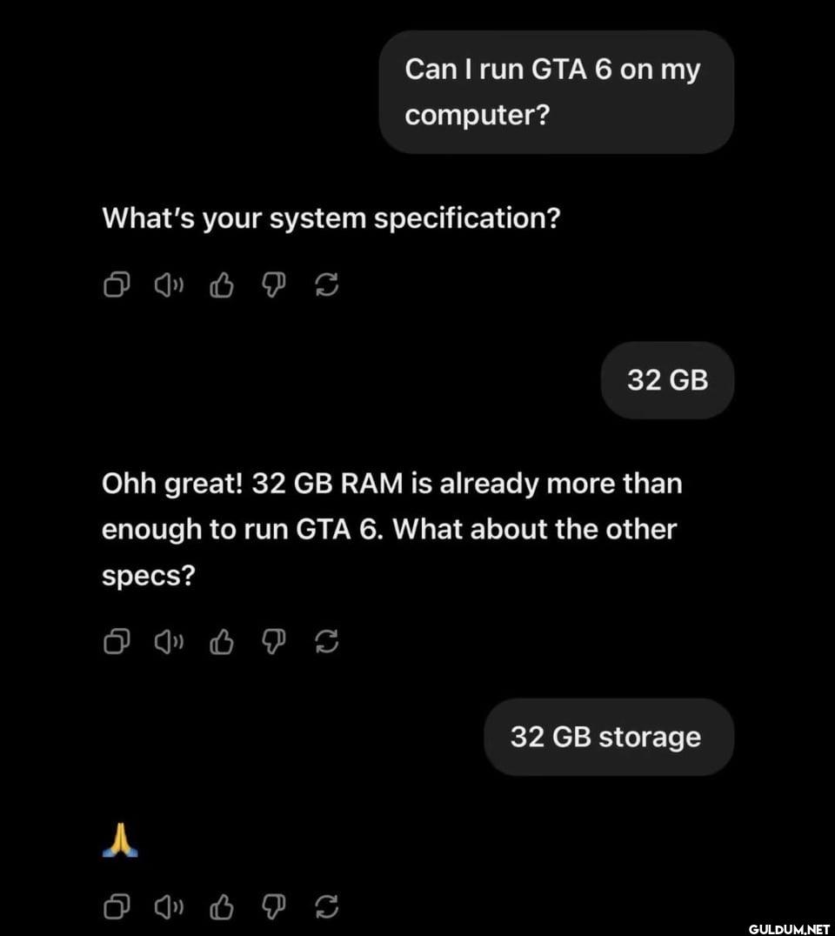This screenshot has width=835, height=936.
Task: Dislike the praying hands emoji reply
Action: click(275, 907)
